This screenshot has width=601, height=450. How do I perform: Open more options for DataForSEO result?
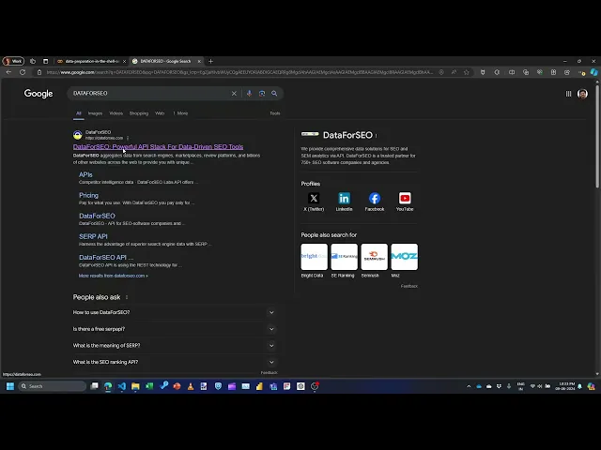[x=128, y=138]
